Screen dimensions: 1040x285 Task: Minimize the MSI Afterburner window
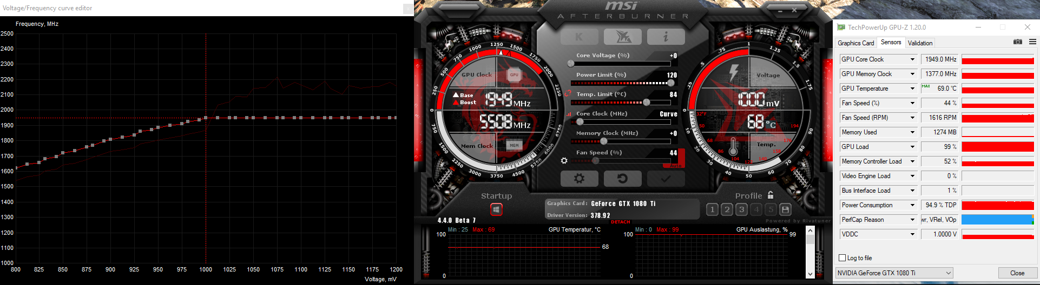(x=779, y=10)
